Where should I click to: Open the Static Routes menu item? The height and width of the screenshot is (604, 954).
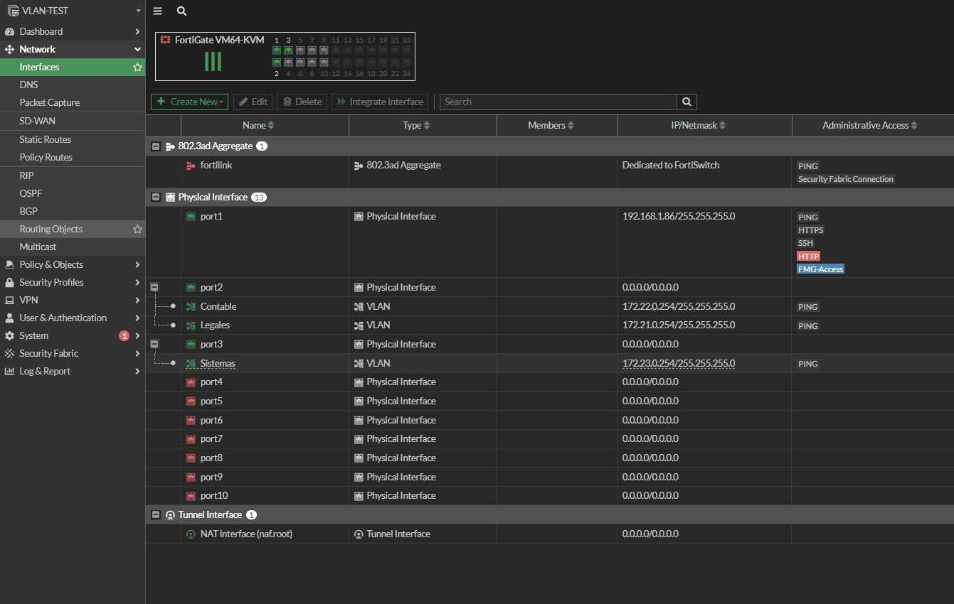pyautogui.click(x=46, y=140)
